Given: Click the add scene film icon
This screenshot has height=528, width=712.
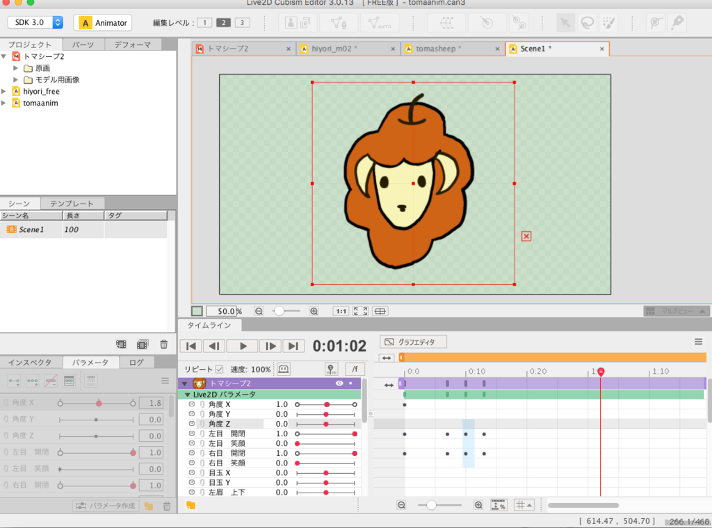Looking at the screenshot, I should tap(121, 345).
